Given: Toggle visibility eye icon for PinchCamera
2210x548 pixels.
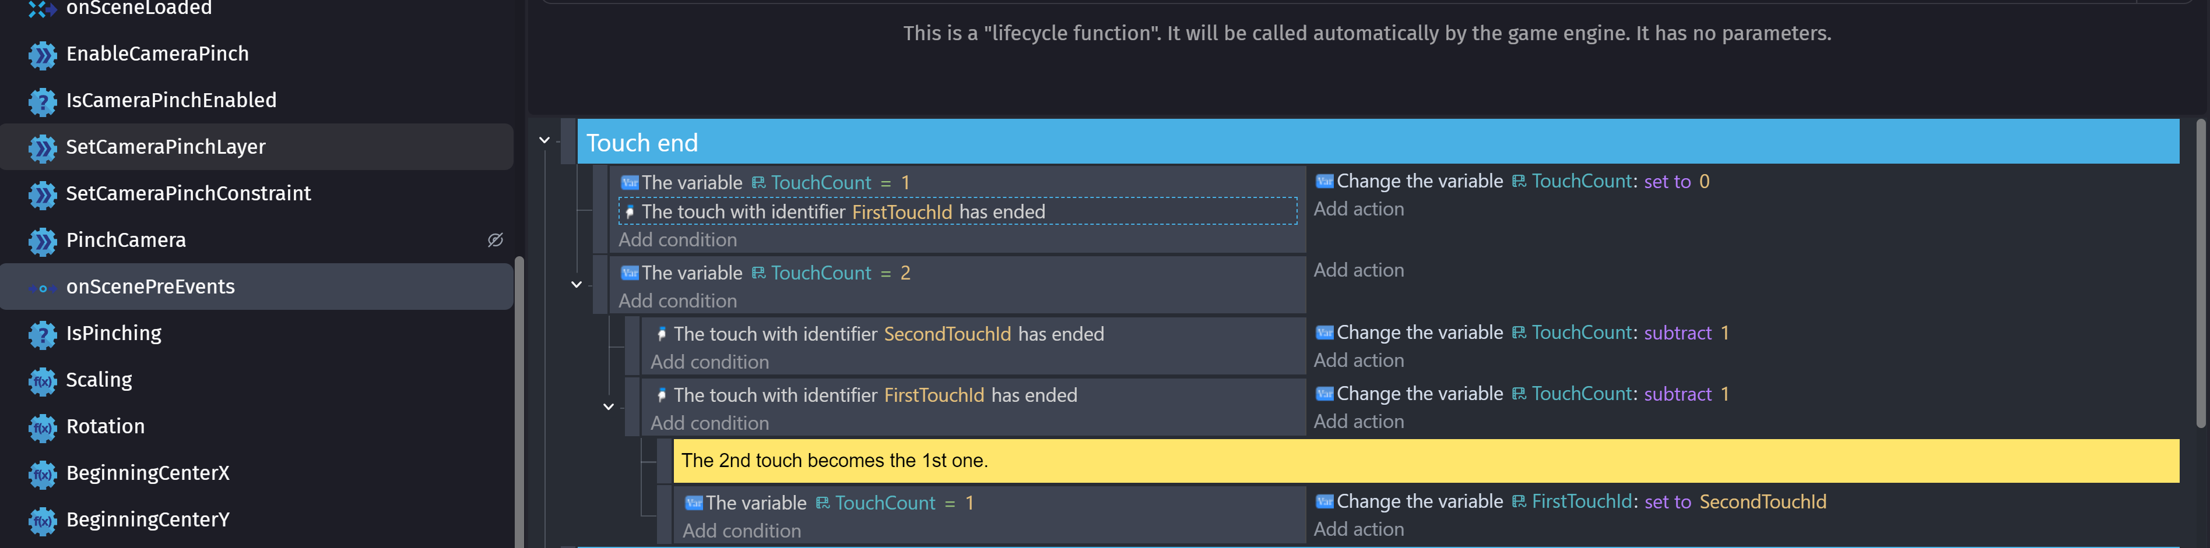Looking at the screenshot, I should coord(495,240).
